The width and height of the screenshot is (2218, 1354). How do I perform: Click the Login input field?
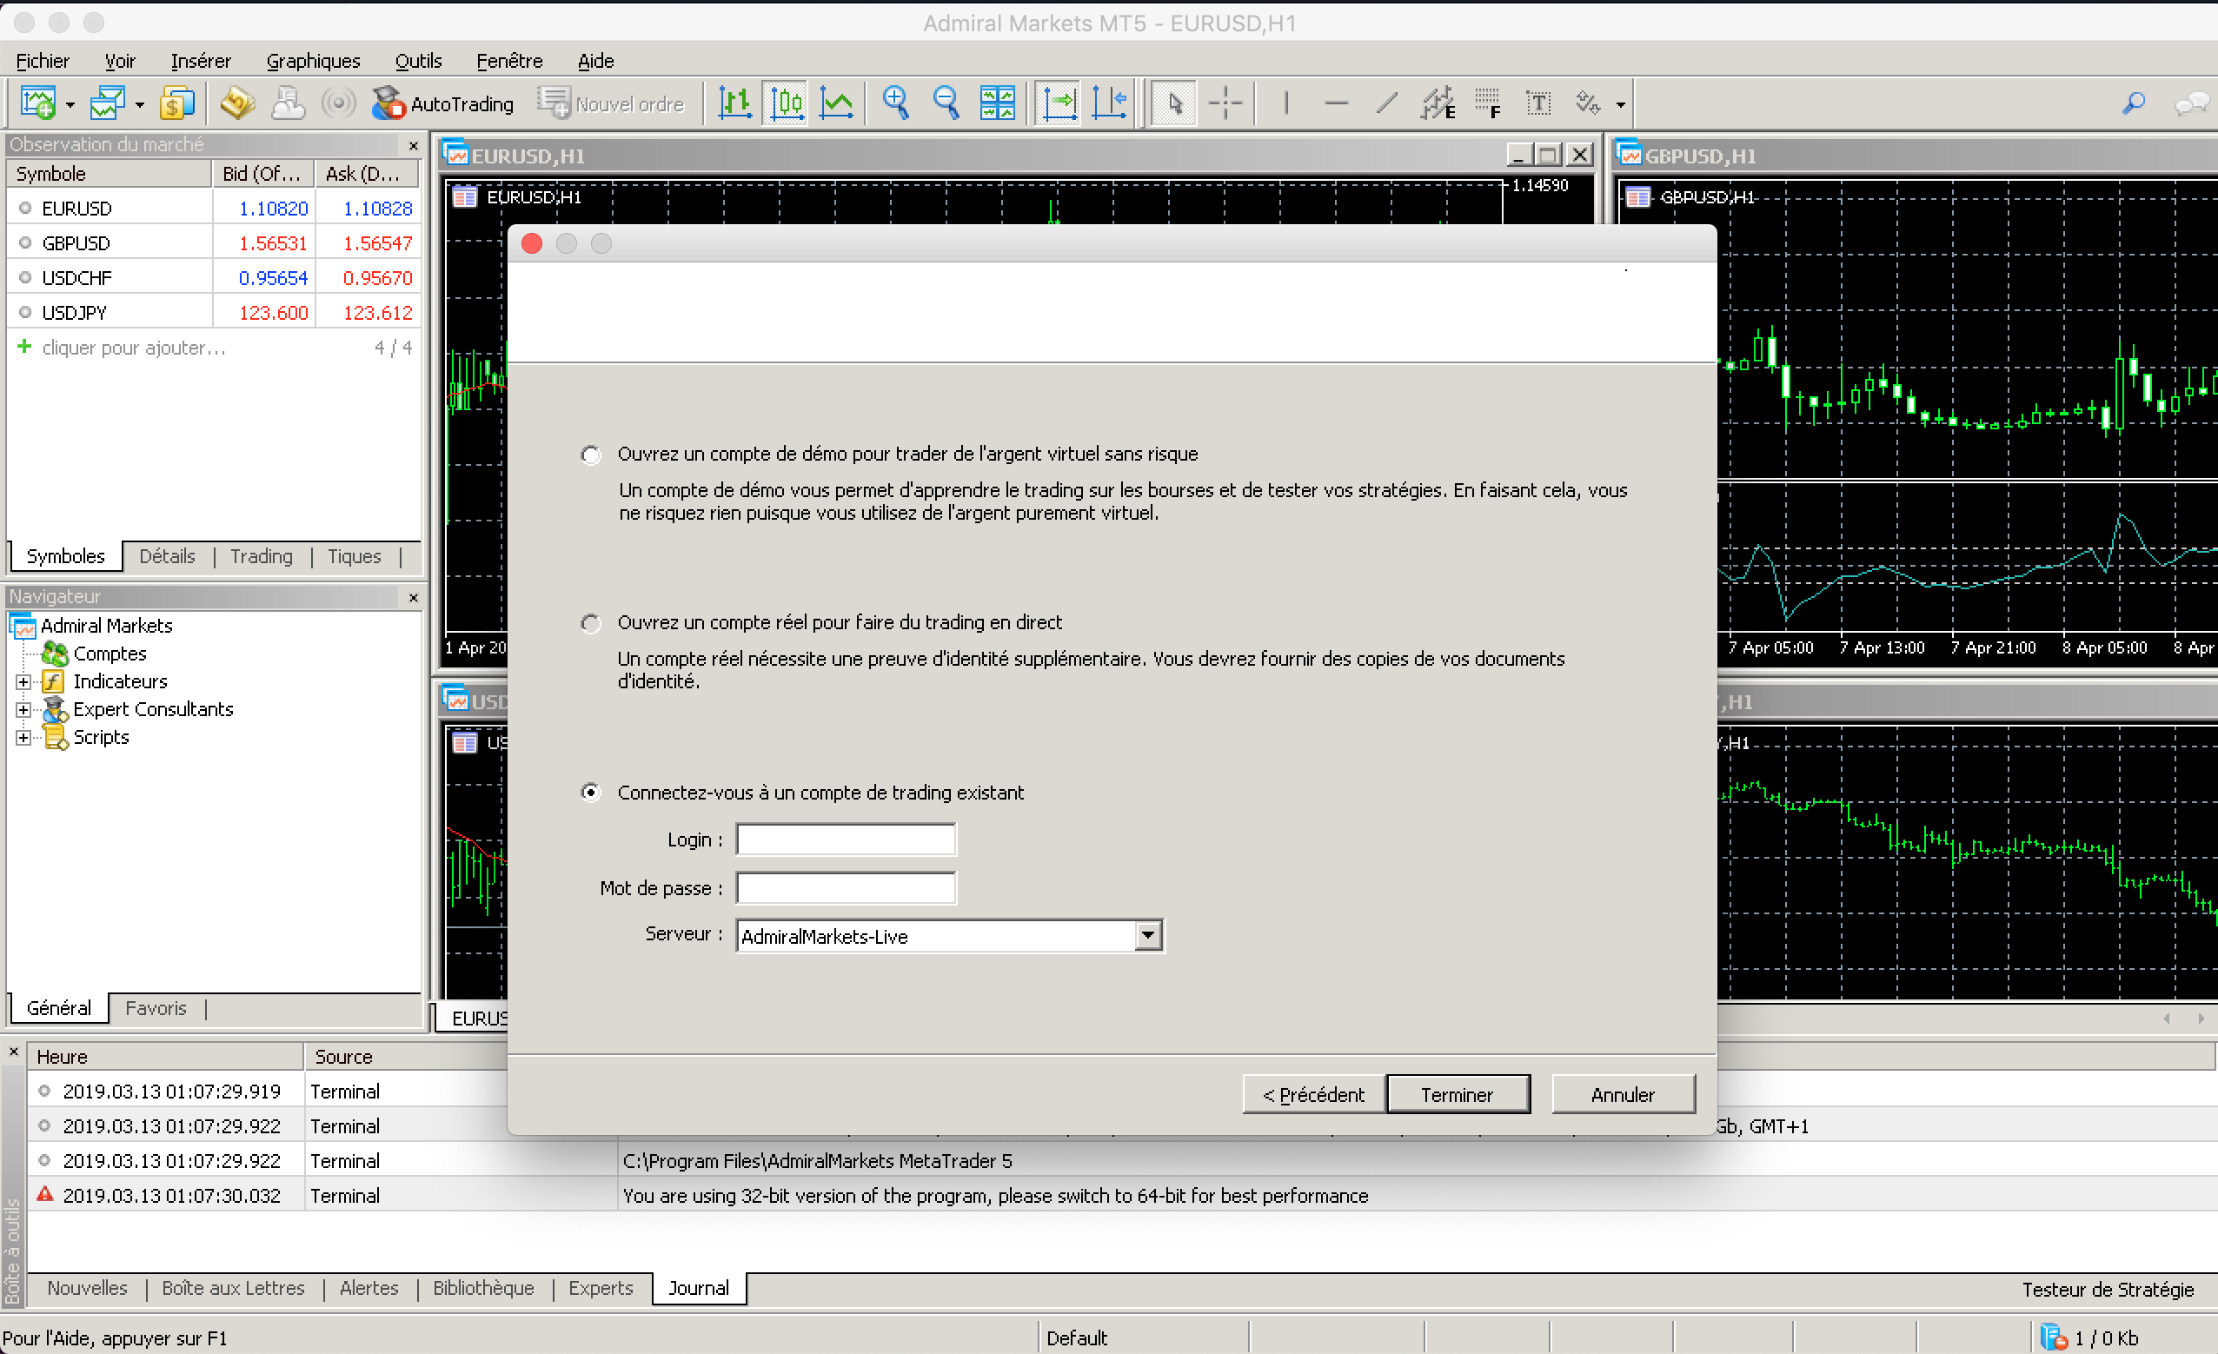tap(846, 839)
